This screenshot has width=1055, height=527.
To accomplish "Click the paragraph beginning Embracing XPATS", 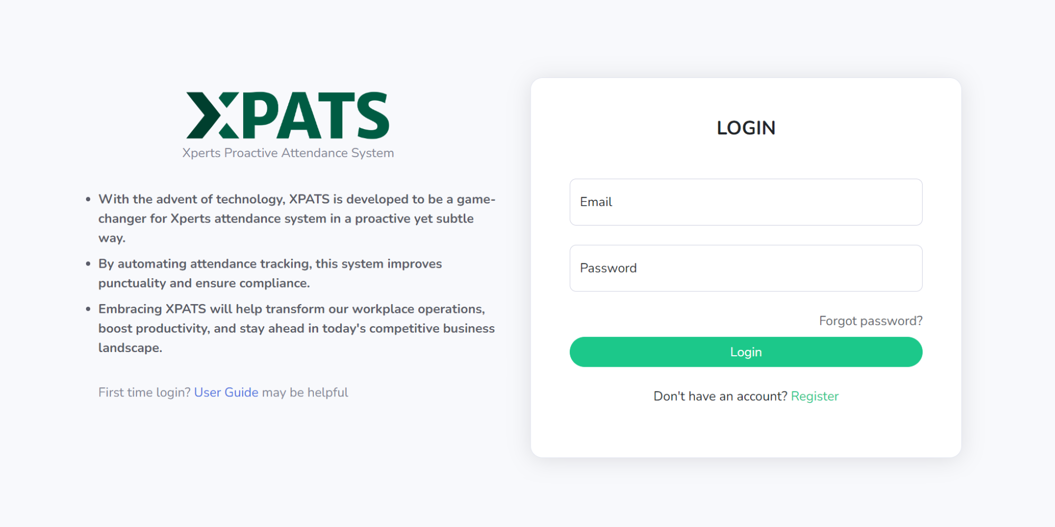I will coord(295,328).
